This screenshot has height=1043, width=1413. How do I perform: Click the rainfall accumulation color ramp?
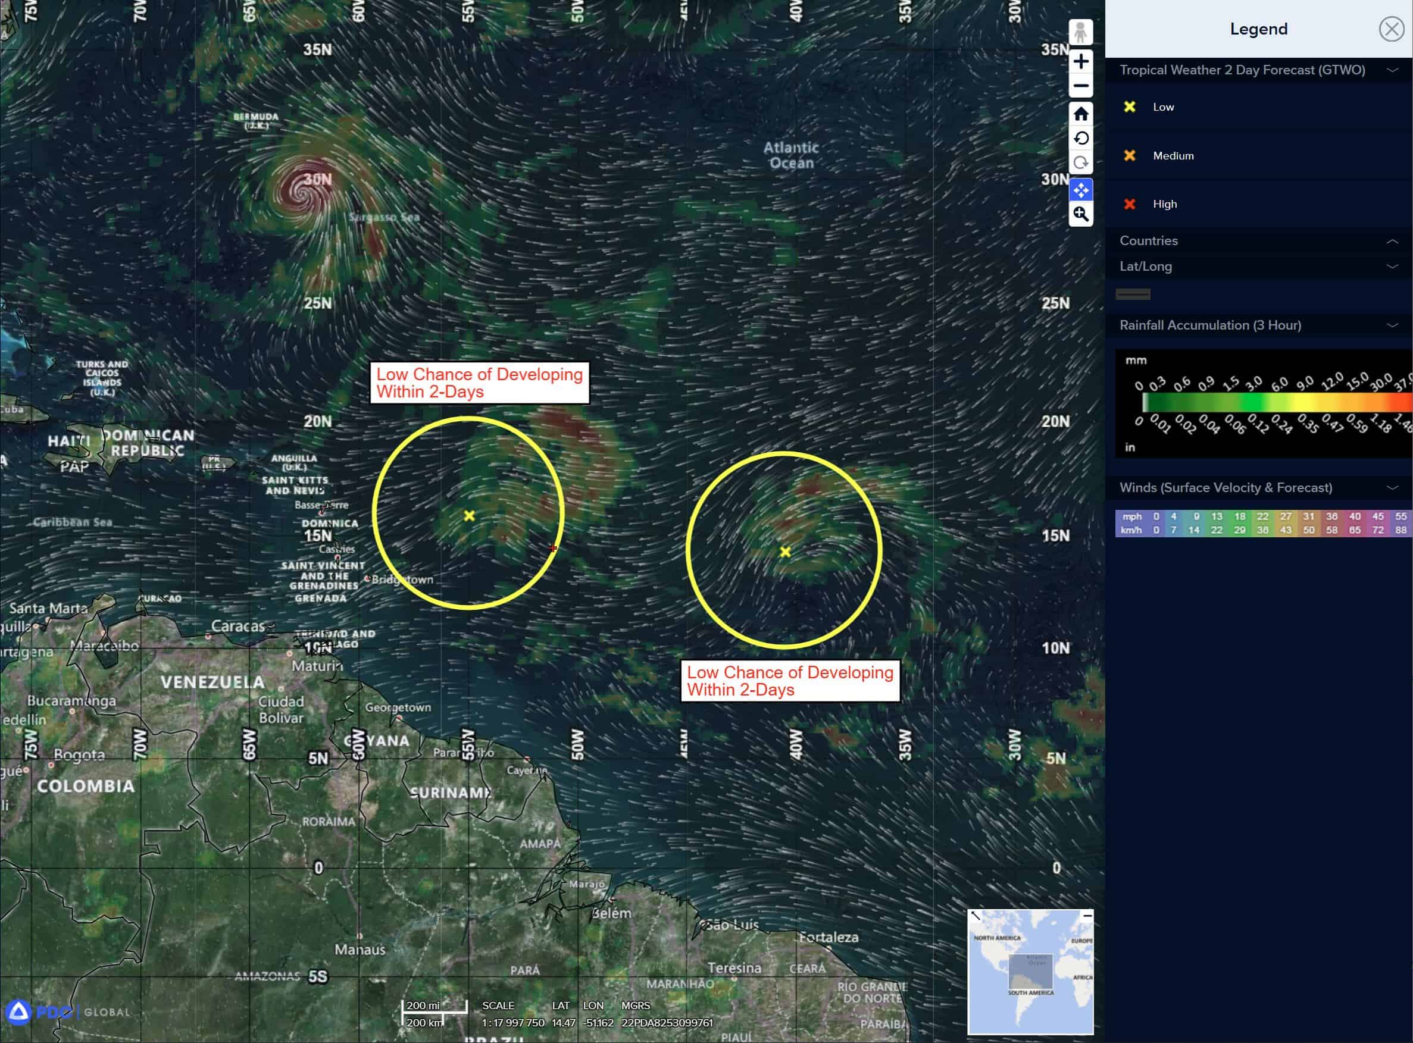[x=1276, y=403]
